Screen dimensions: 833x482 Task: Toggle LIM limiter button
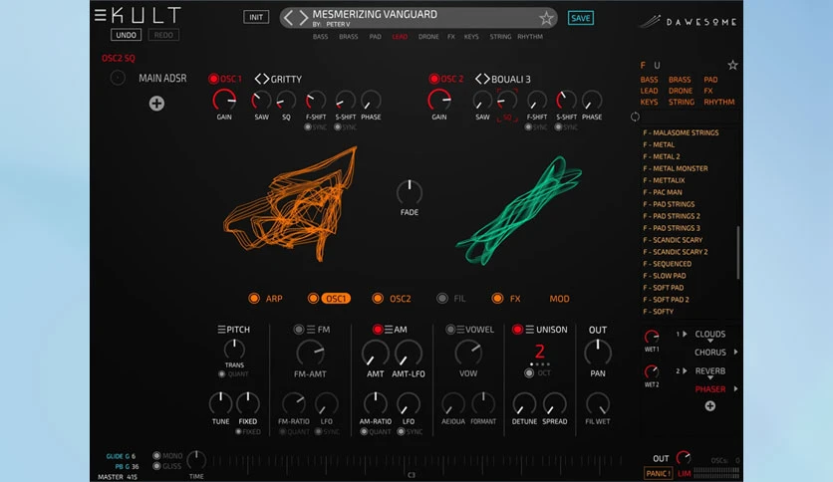(x=685, y=473)
